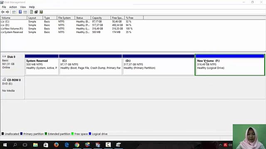Click the 'No Media' label under CD-ROM 0
266x149 pixels.
click(8, 91)
